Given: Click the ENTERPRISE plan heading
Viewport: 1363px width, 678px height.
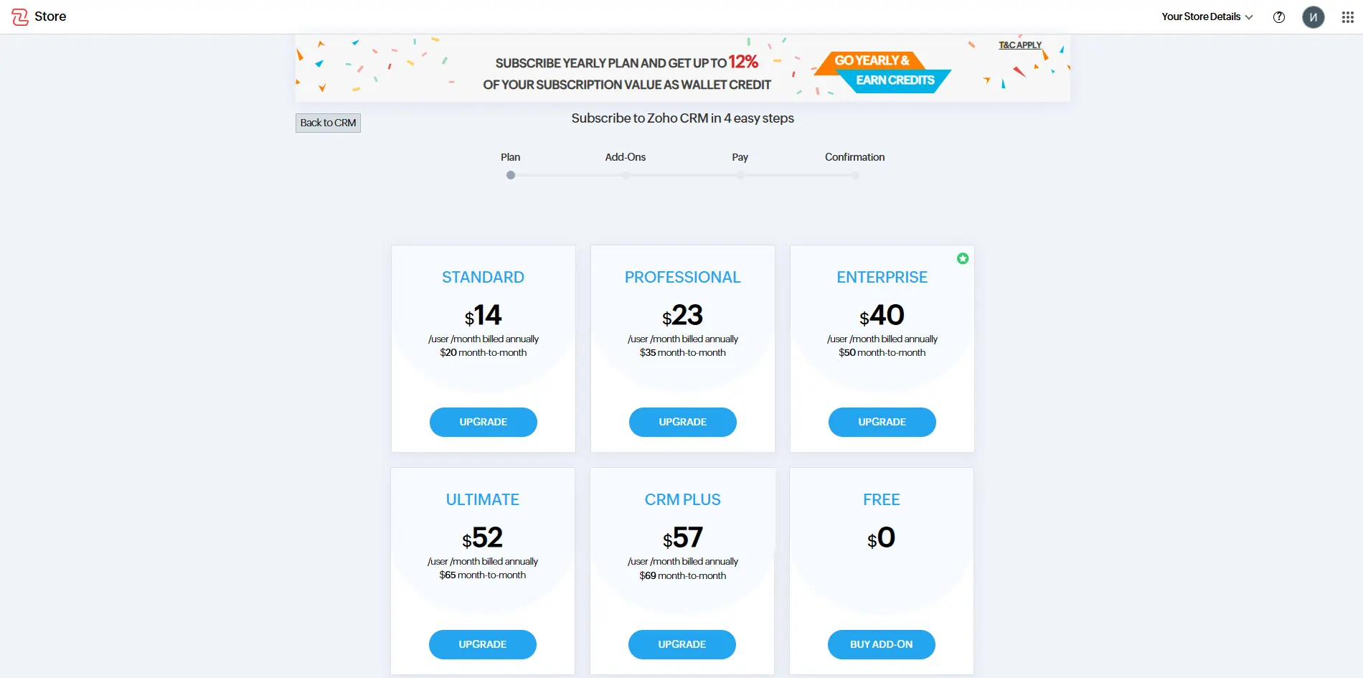Looking at the screenshot, I should pos(882,277).
